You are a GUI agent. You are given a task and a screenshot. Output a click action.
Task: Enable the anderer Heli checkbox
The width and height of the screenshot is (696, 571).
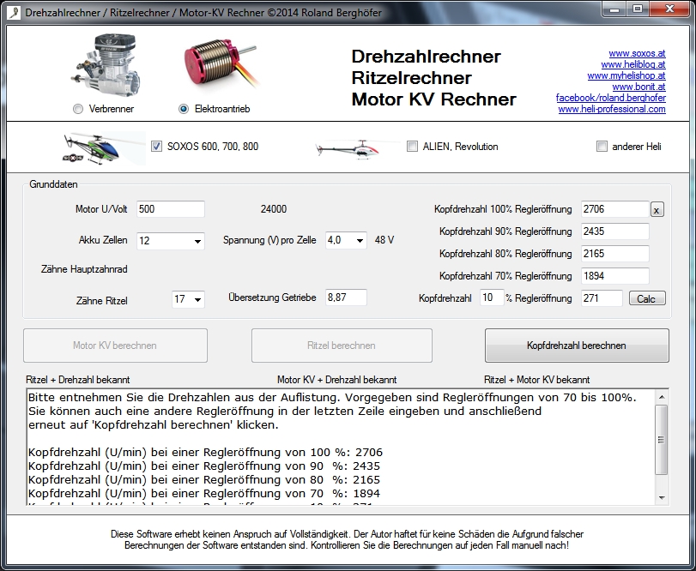point(602,147)
